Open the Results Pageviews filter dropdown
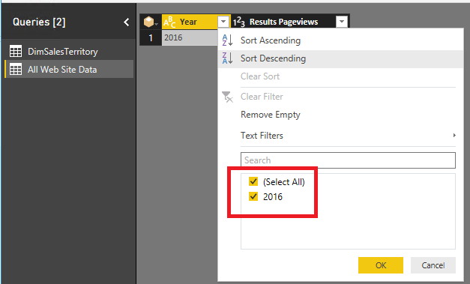The image size is (470, 284). pos(342,22)
